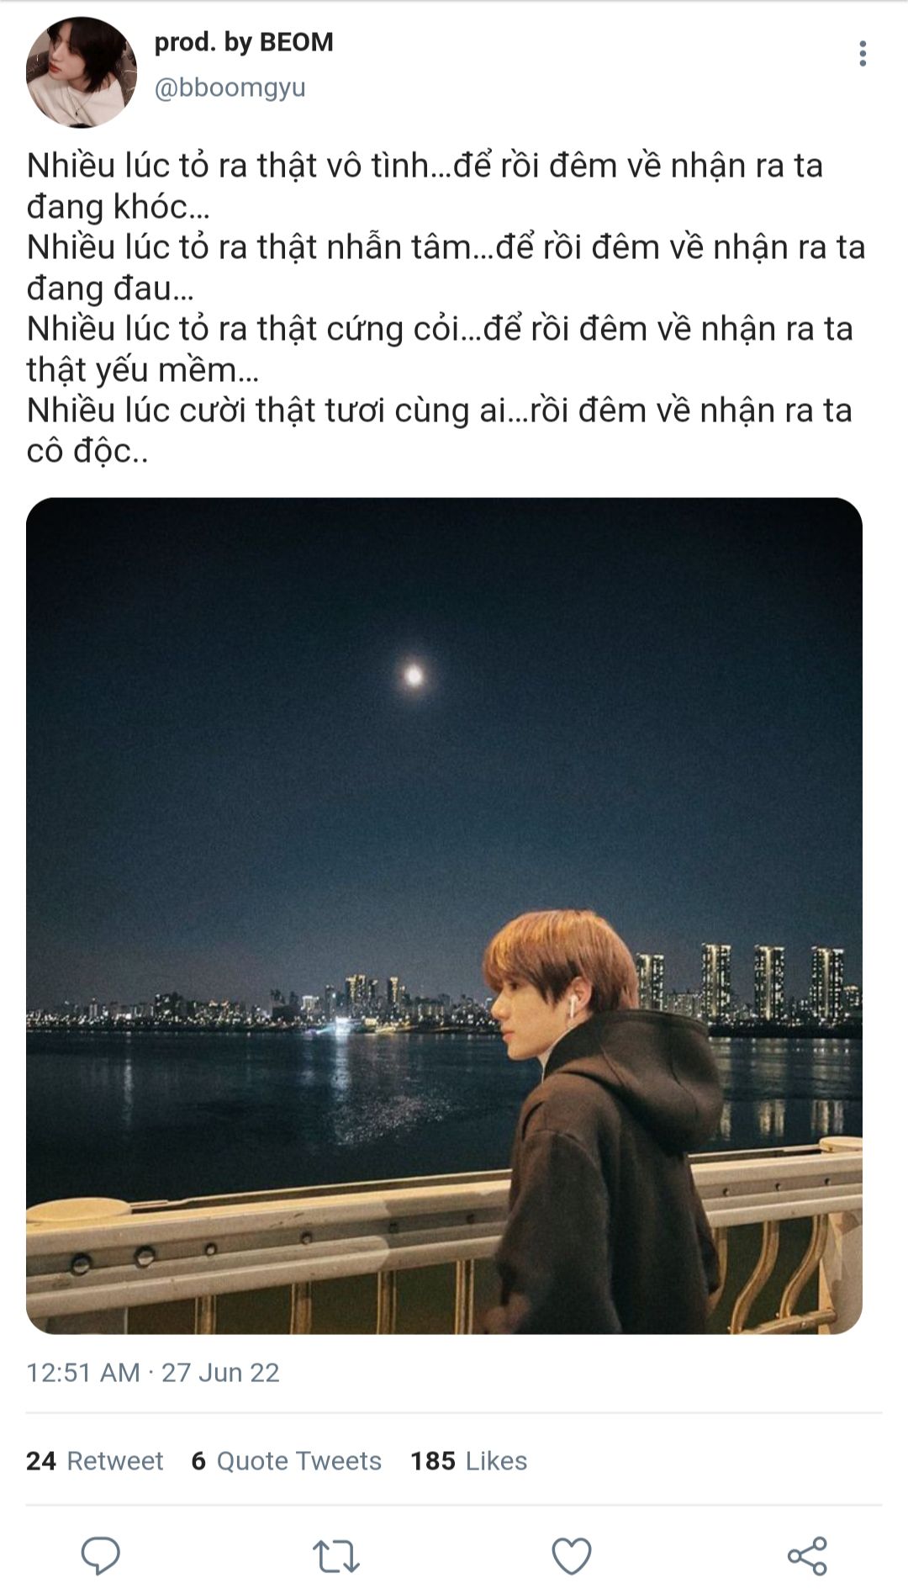This screenshot has width=908, height=1594.
Task: View the 6 Quote Tweets
Action: click(x=287, y=1461)
